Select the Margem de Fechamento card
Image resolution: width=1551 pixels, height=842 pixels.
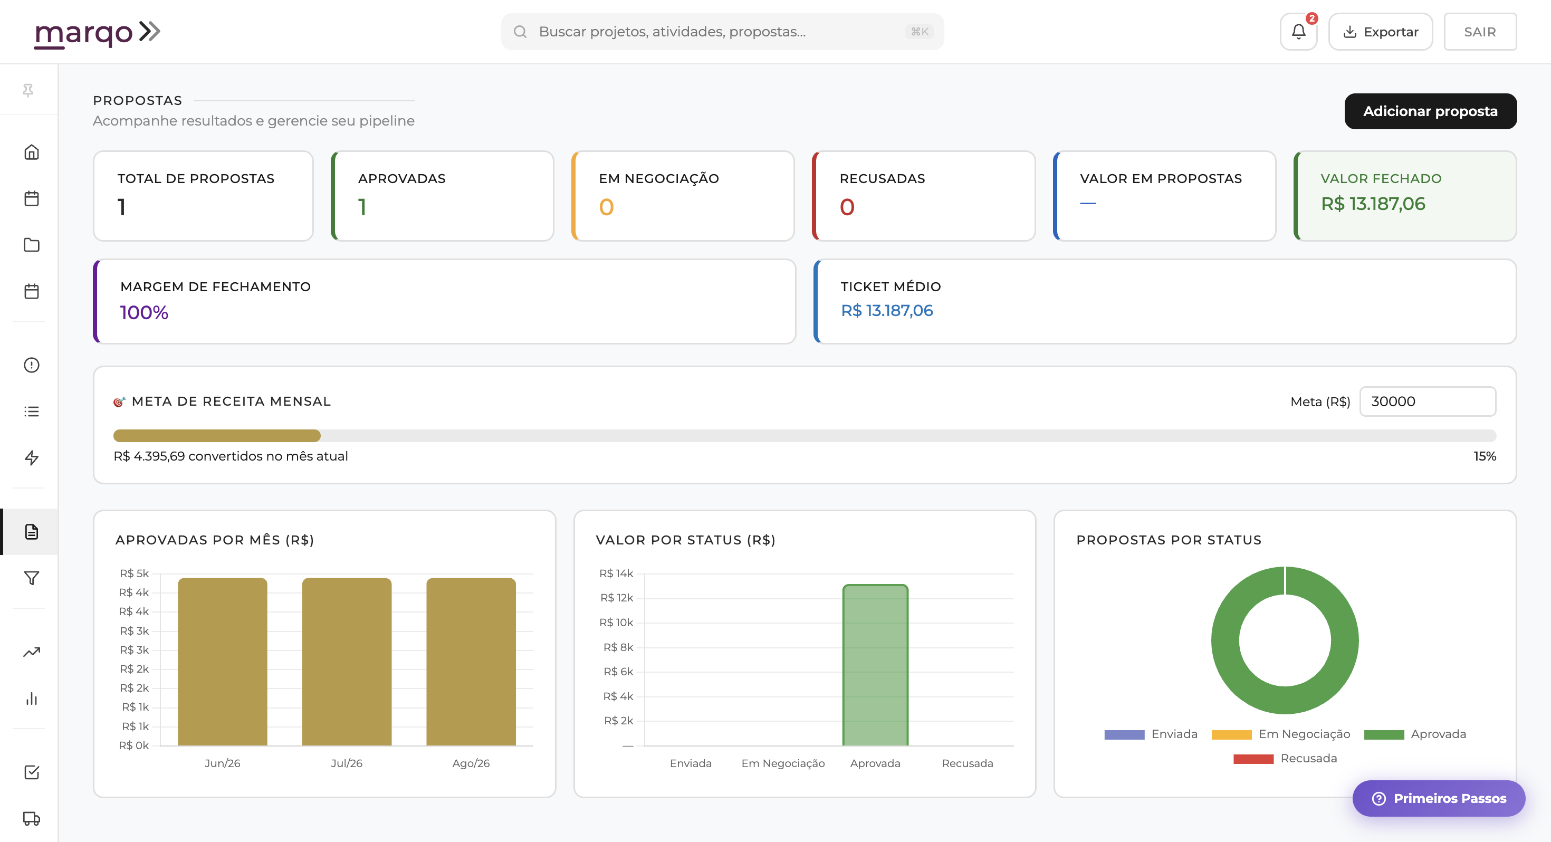click(x=444, y=302)
